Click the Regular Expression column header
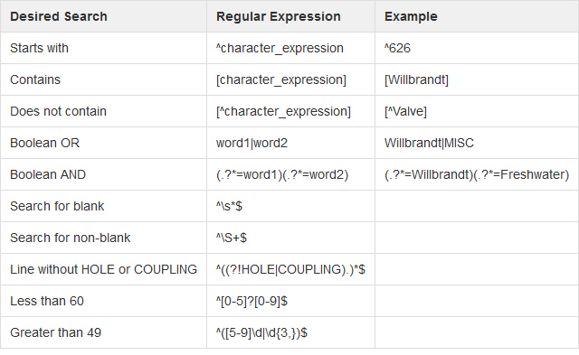 279,16
